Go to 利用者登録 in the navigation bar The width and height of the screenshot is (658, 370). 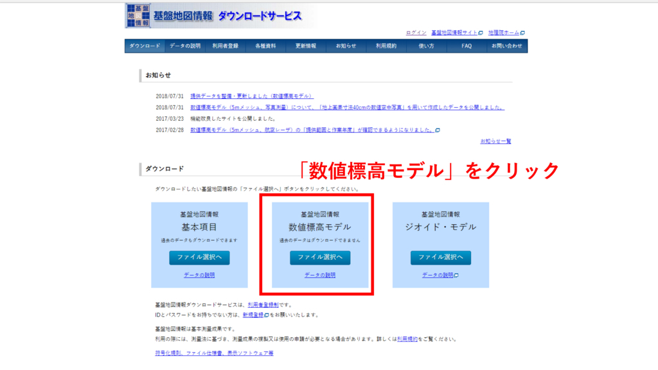225,46
